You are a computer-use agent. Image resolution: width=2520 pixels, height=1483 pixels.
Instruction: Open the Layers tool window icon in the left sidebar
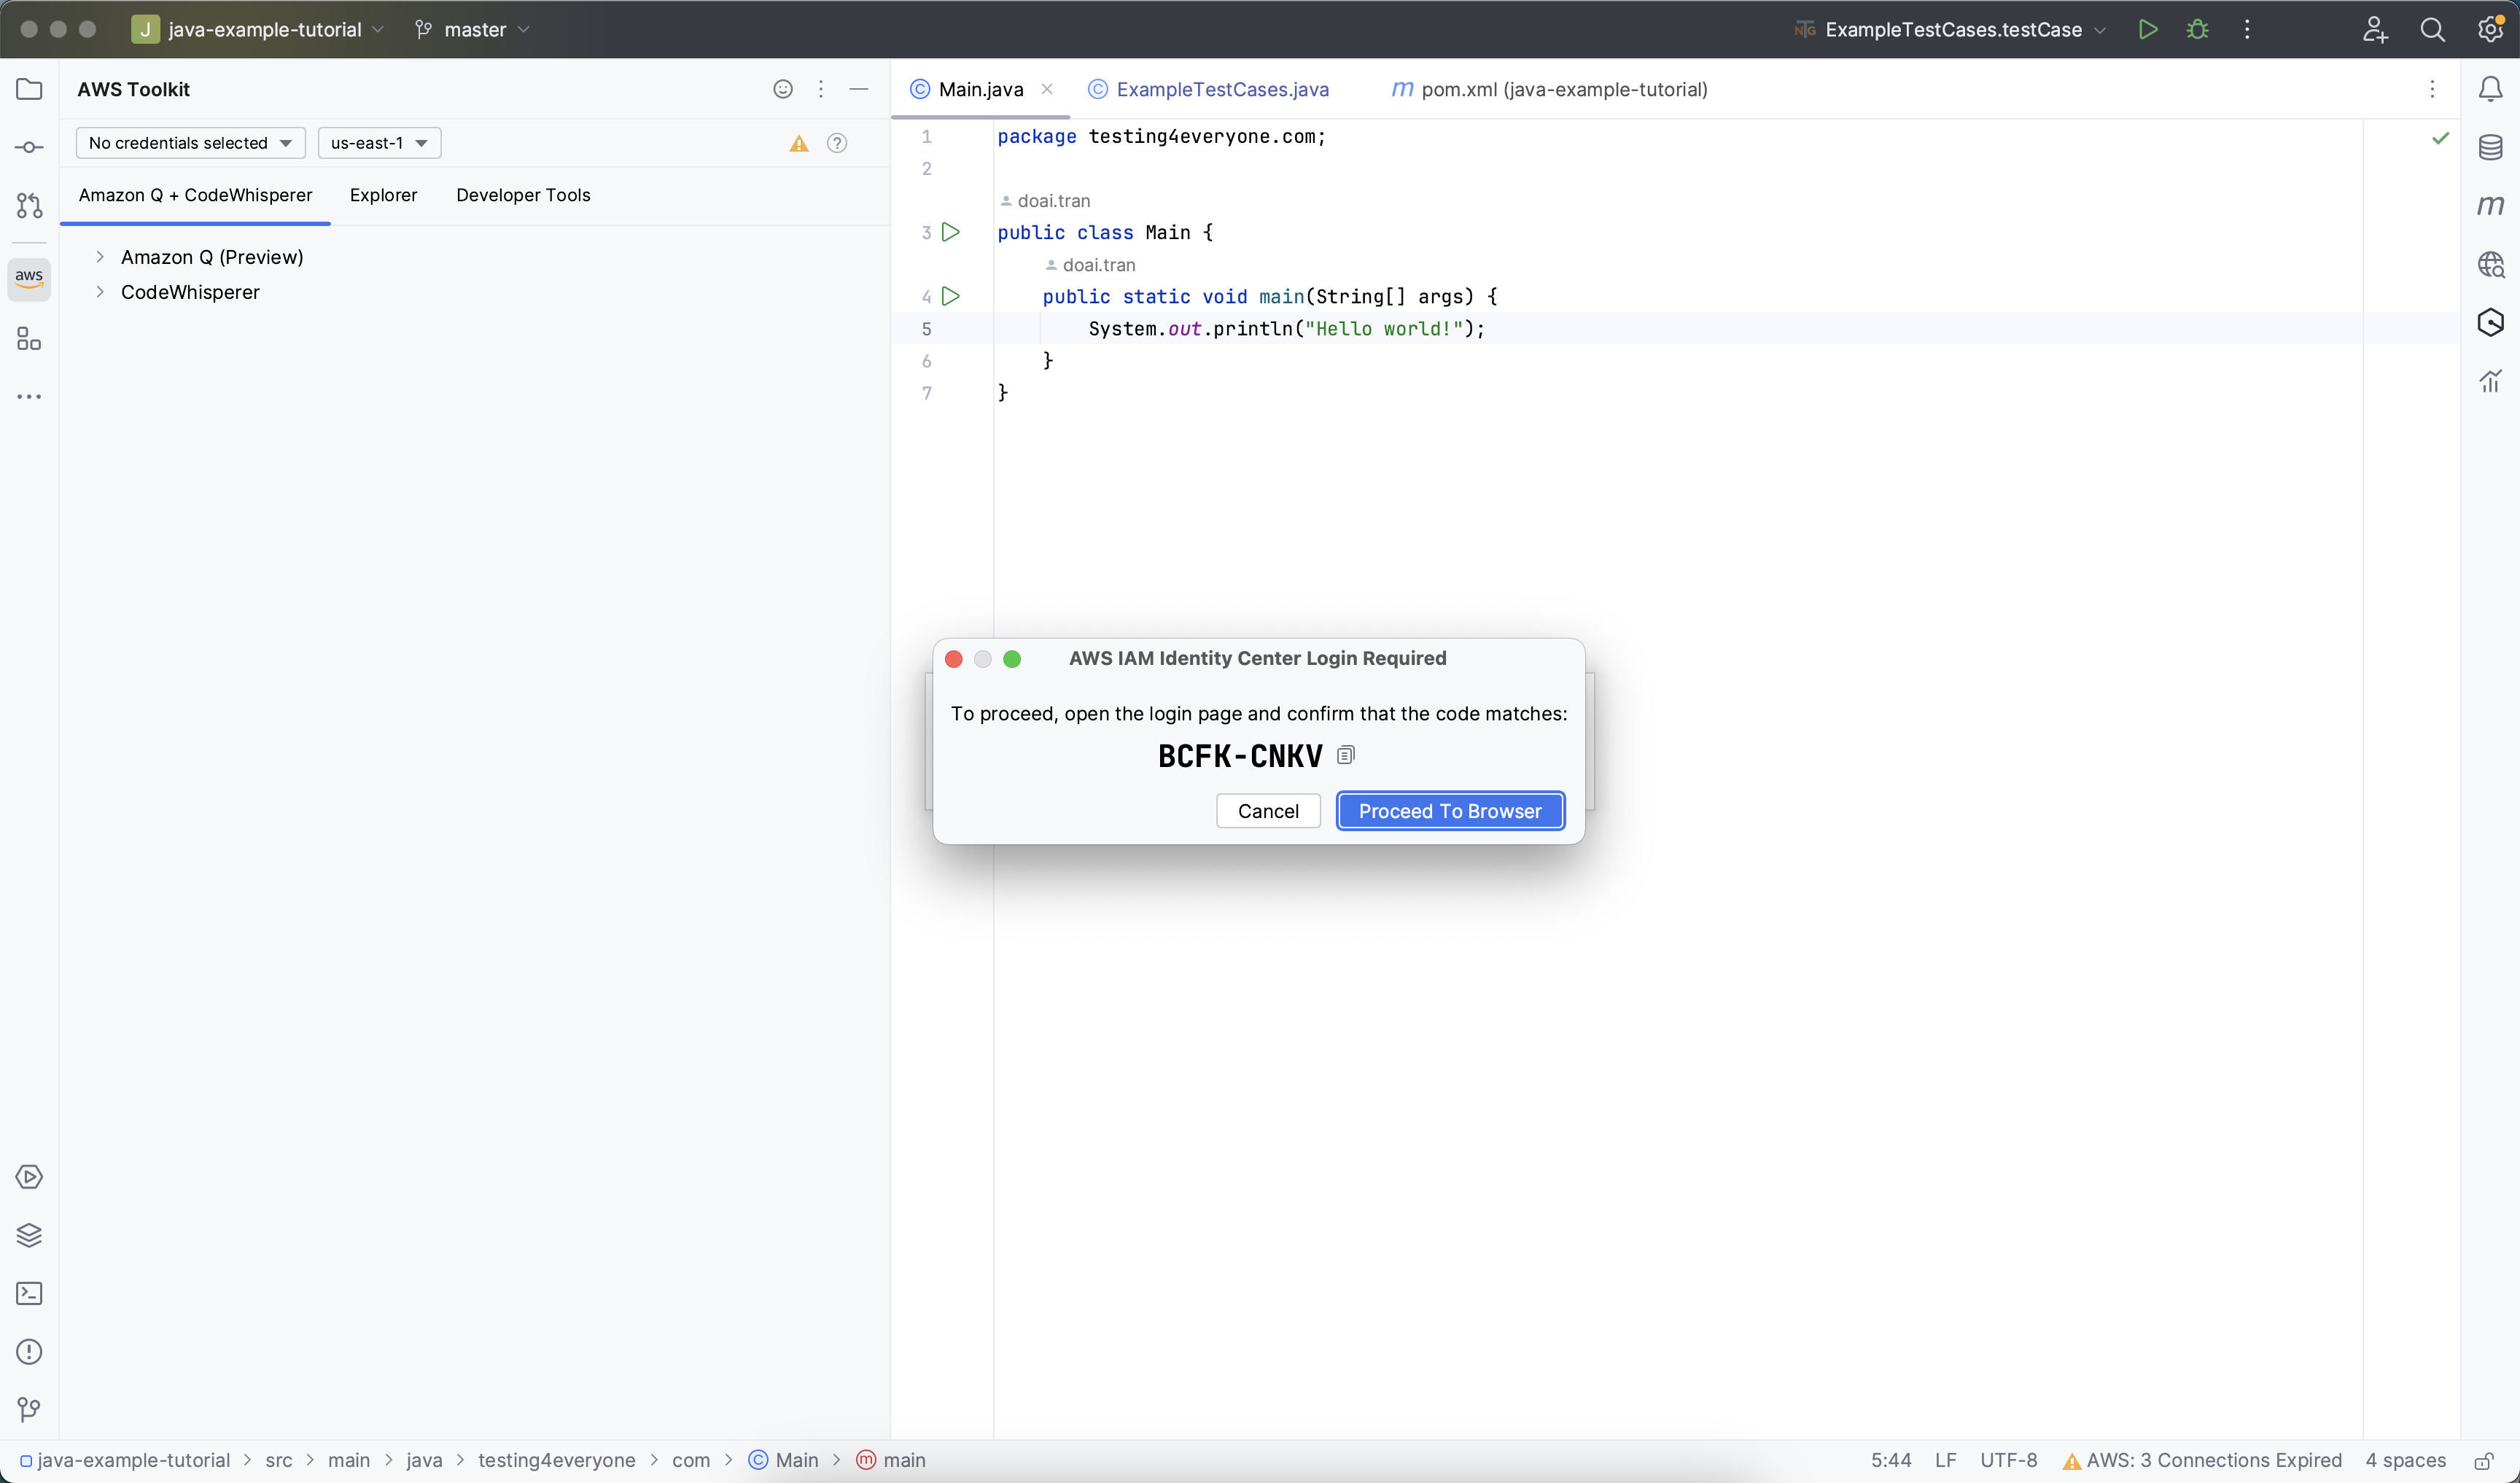(29, 1235)
